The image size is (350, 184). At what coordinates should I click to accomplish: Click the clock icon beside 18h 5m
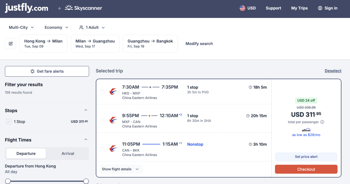pyautogui.click(x=251, y=87)
